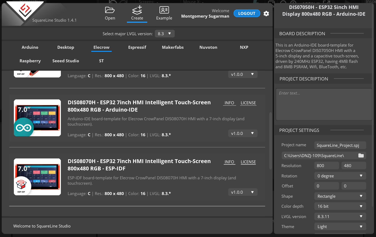Edit the first Offset value field
Image resolution: width=376 pixels, height=237 pixels.
click(x=327, y=186)
